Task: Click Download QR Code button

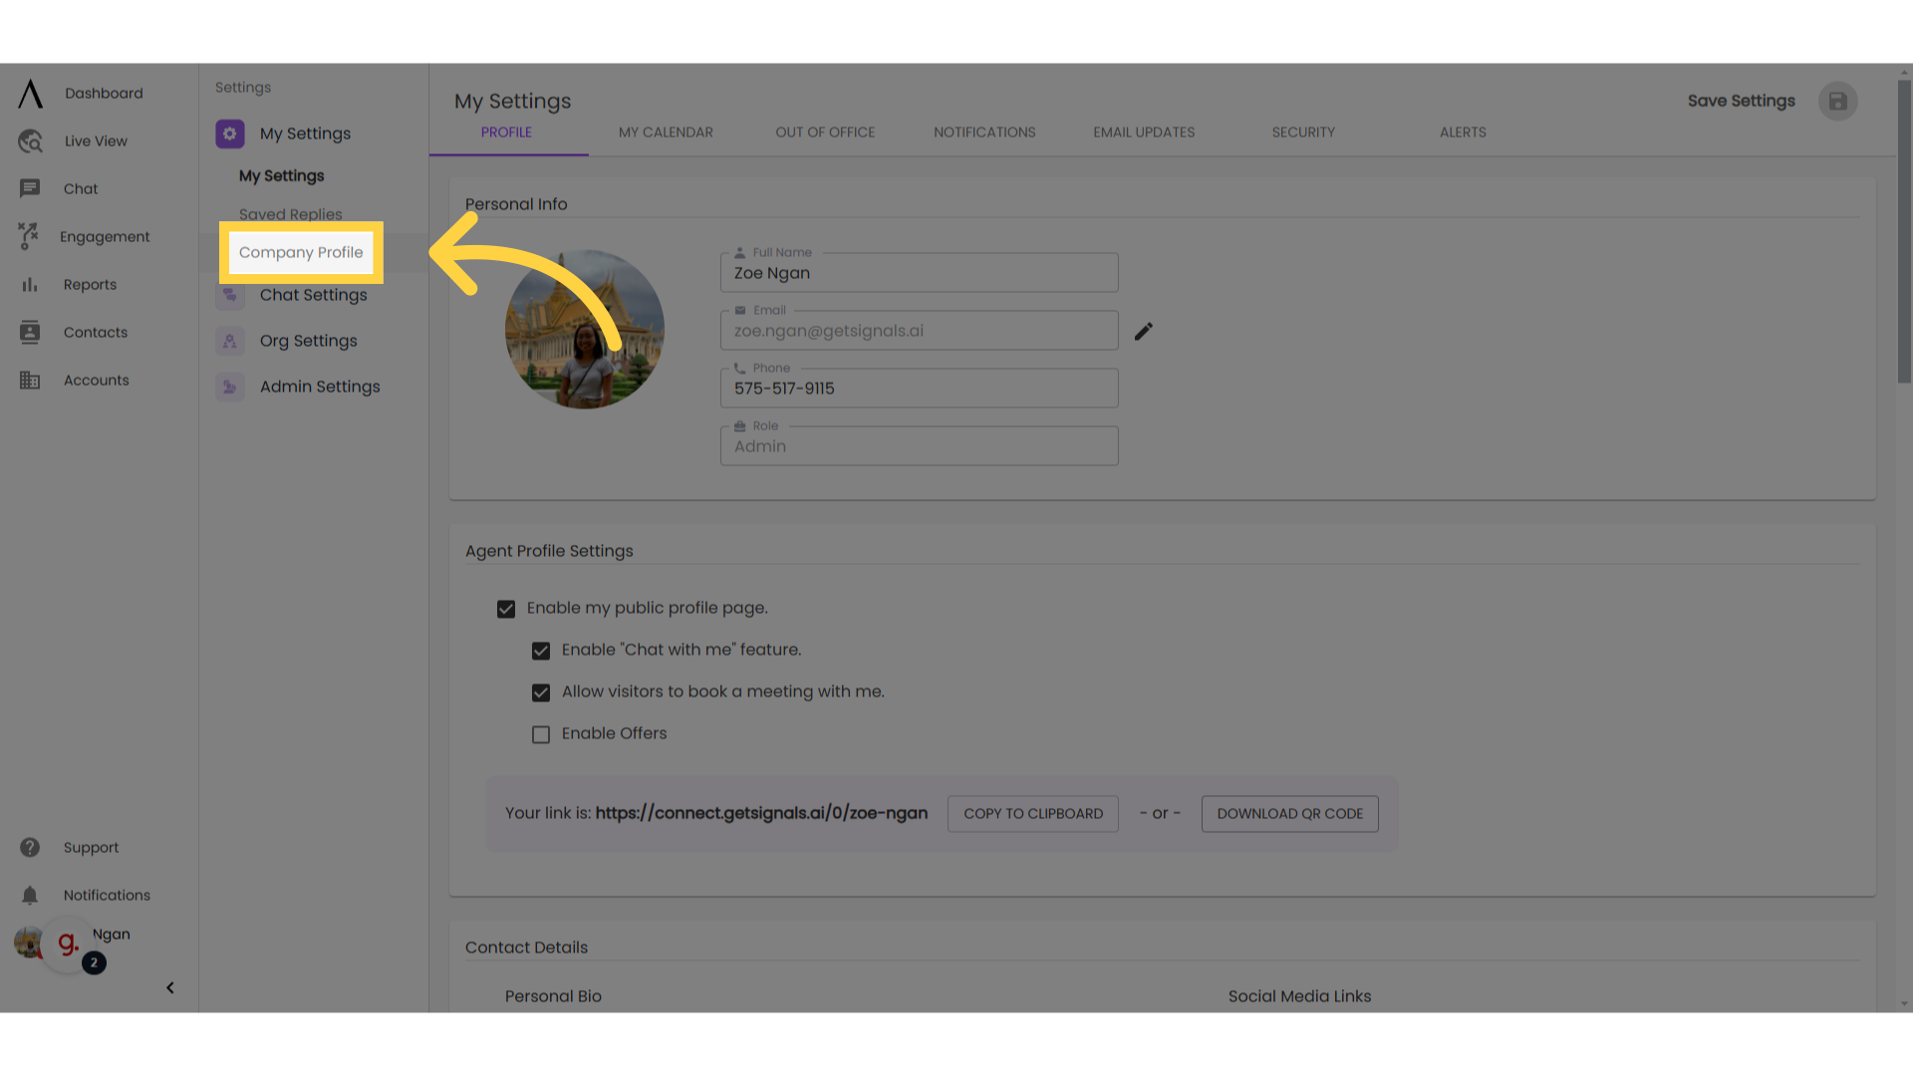Action: (x=1290, y=813)
